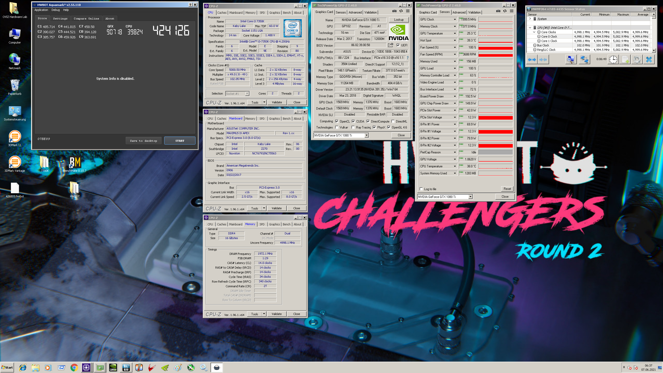The height and width of the screenshot is (373, 663).
Task: Click GPU-Z icon in the taskbar
Action: (100, 367)
